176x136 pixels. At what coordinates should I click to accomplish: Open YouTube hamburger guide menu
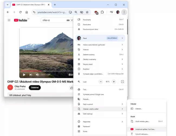coord(9,20)
